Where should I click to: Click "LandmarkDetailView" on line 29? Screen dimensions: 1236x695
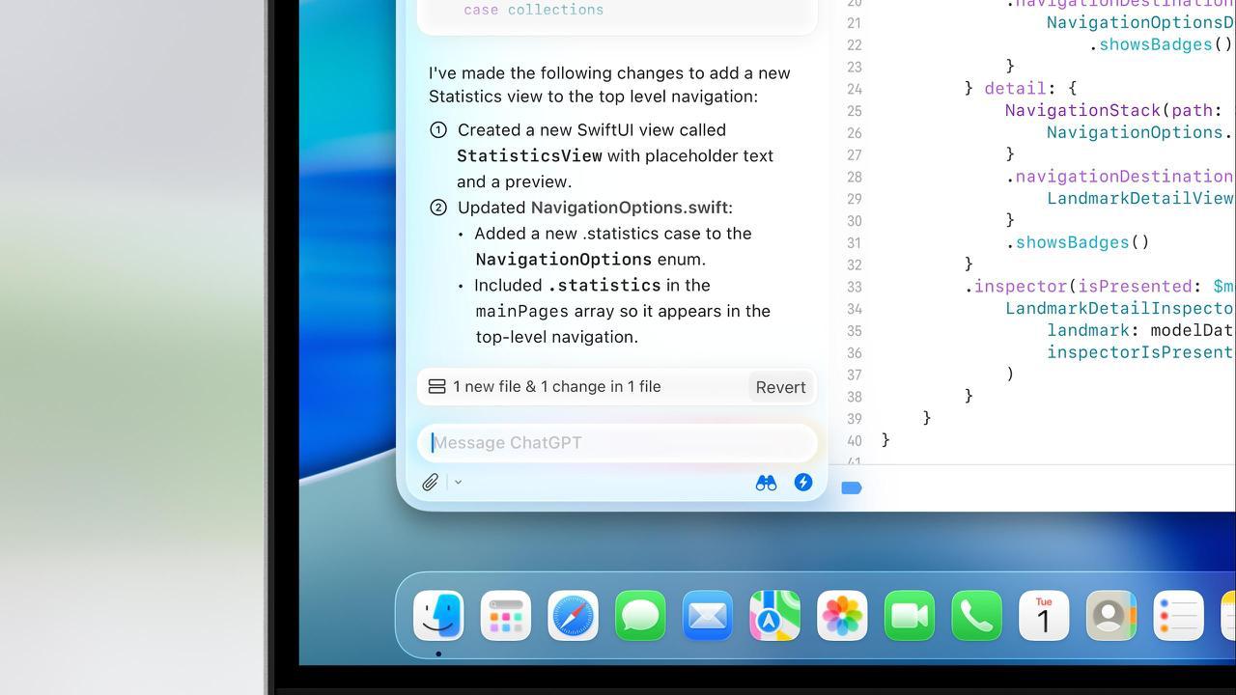click(1140, 198)
